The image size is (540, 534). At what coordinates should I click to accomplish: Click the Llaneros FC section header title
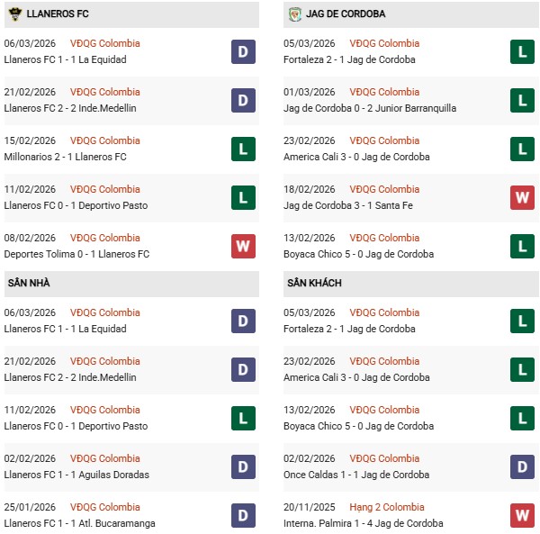58,14
